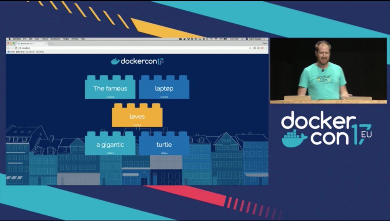The width and height of the screenshot is (390, 221).
Task: Click the 'The famous' brick
Action: pyautogui.click(x=110, y=87)
